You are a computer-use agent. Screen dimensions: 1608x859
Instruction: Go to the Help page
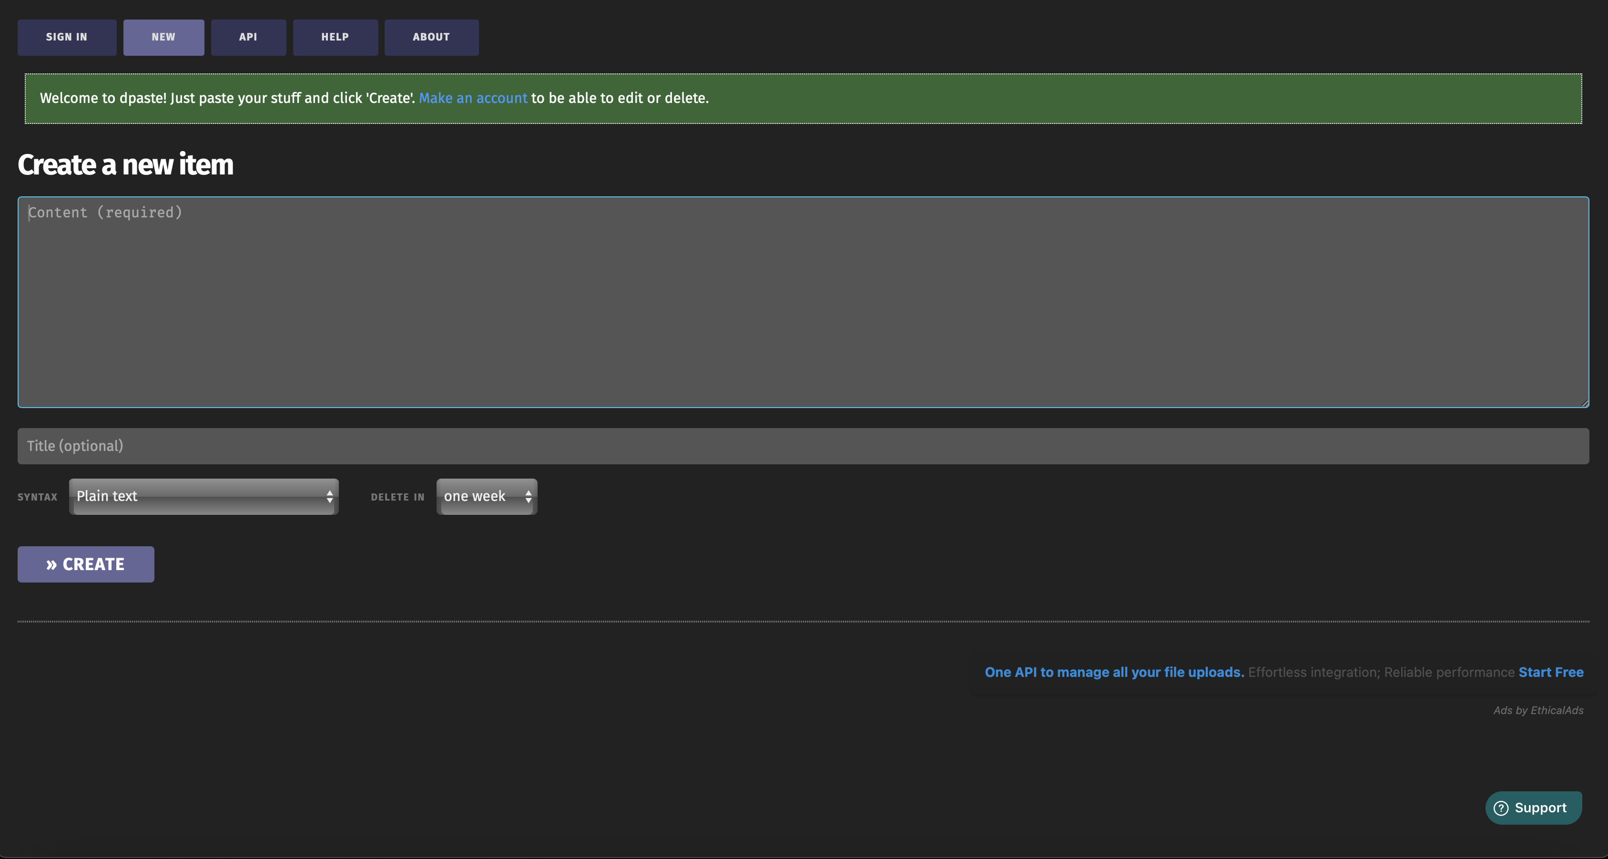coord(335,38)
